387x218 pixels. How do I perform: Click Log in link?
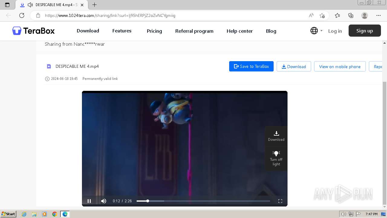335,31
